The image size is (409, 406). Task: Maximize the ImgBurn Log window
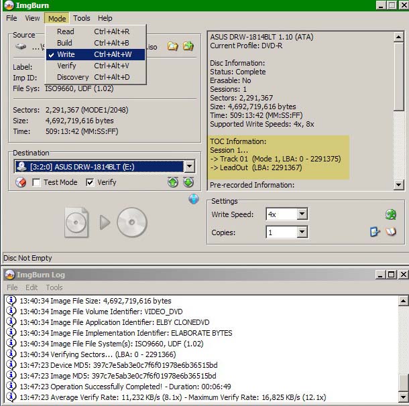tap(392, 275)
